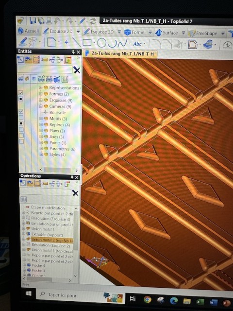233x311 pixels.
Task: Select the line drawing tool
Action: [77, 42]
